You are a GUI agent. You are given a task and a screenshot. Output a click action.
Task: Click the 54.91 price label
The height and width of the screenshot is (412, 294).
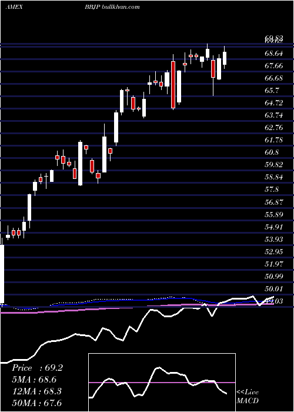[x=274, y=227]
